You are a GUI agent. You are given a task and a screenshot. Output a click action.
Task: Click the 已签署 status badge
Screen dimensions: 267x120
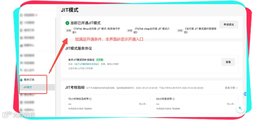point(100,60)
